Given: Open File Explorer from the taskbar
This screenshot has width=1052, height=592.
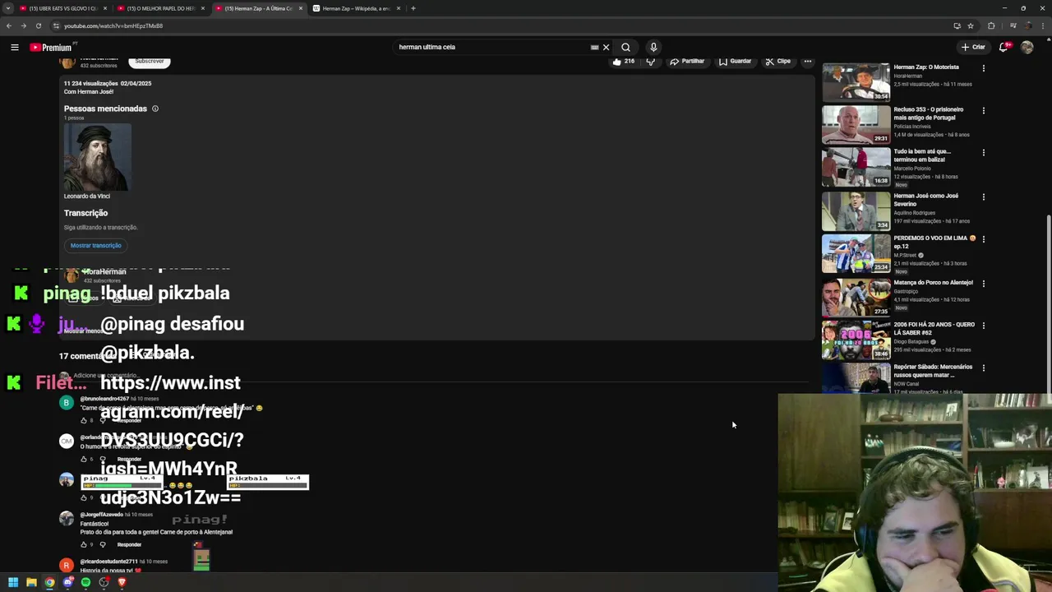Looking at the screenshot, I should tap(31, 582).
